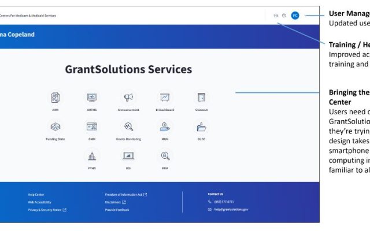Click the help@grantsolutions.gov email link
370x231 pixels.
pos(231,210)
